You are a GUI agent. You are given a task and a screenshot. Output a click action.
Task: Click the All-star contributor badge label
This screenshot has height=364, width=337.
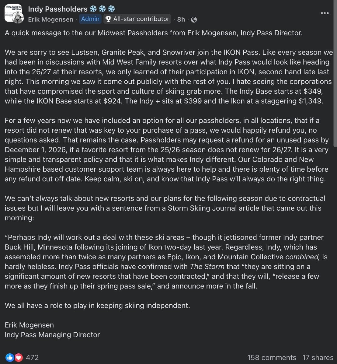(141, 19)
